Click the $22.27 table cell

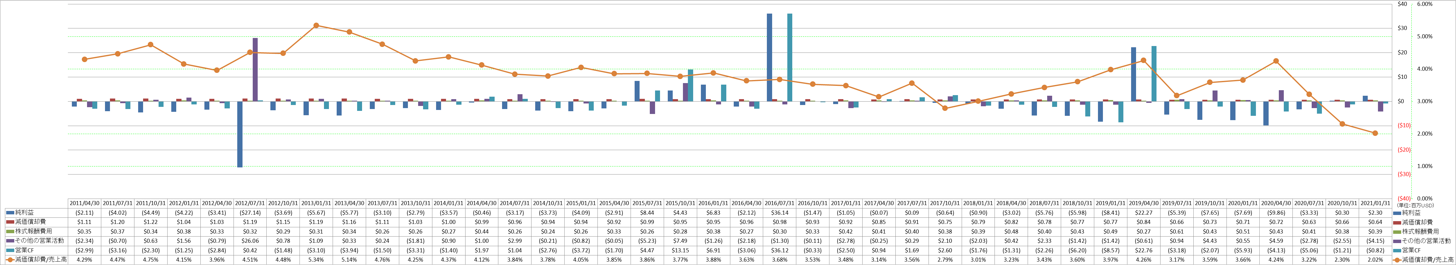pos(1143,213)
